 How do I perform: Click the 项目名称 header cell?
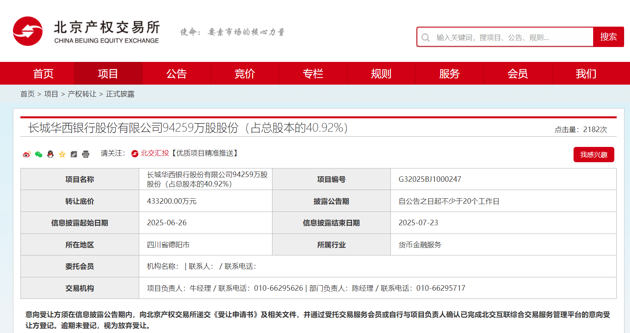(x=80, y=179)
